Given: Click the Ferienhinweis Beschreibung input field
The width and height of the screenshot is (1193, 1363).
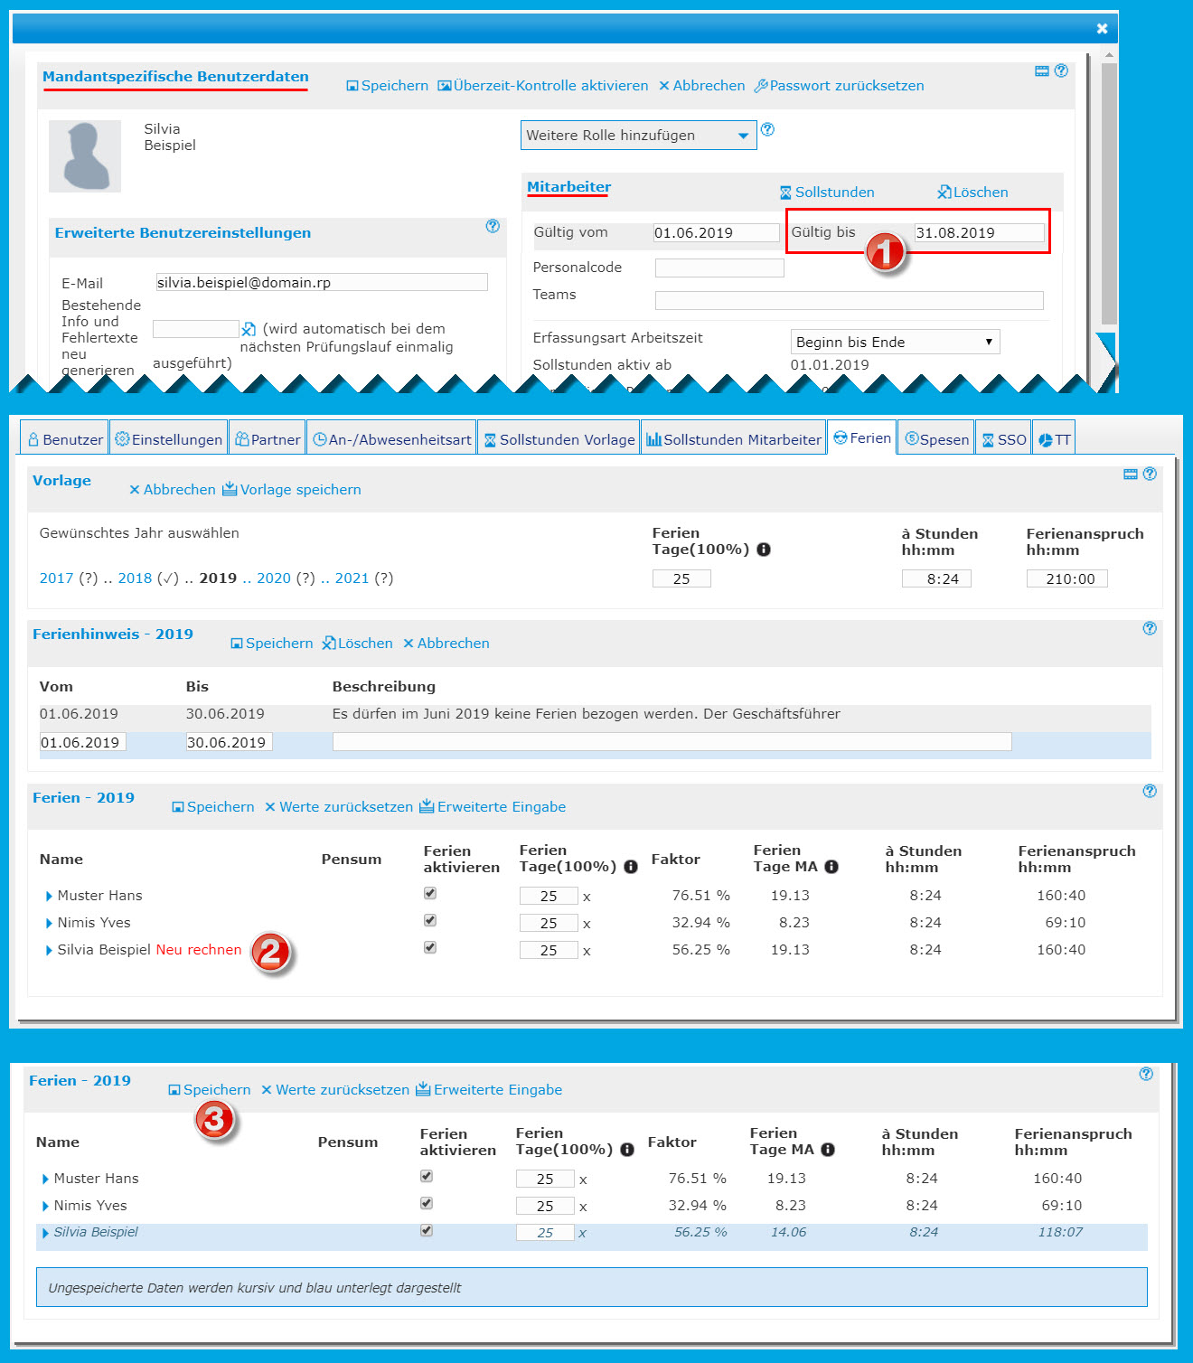Looking at the screenshot, I should point(672,742).
